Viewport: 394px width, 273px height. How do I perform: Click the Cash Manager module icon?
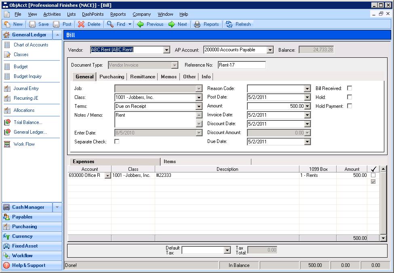(x=6, y=207)
